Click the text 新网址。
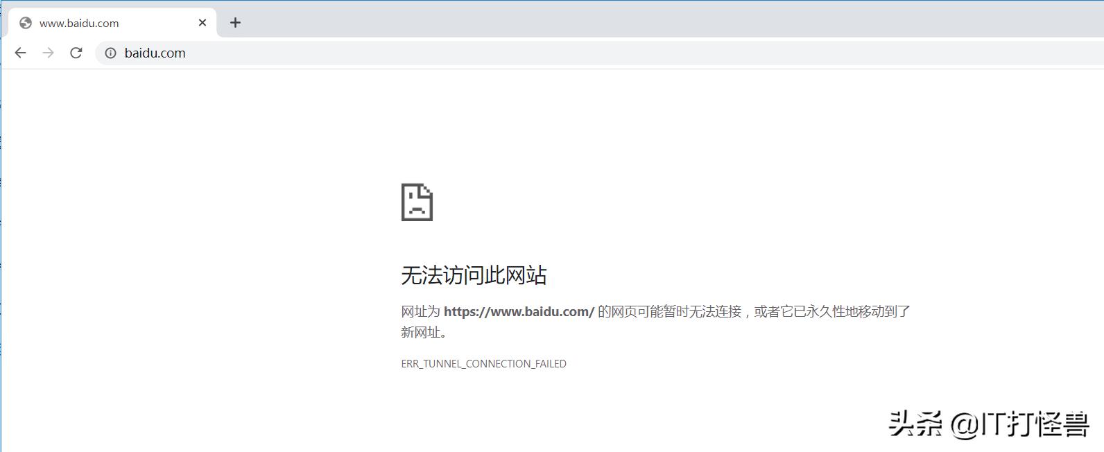1104x452 pixels. (426, 333)
